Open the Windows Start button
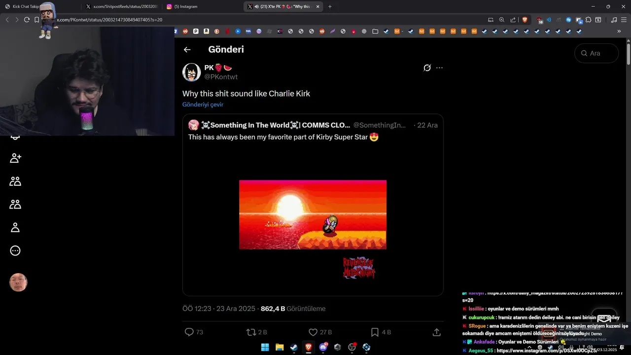 [x=265, y=347]
